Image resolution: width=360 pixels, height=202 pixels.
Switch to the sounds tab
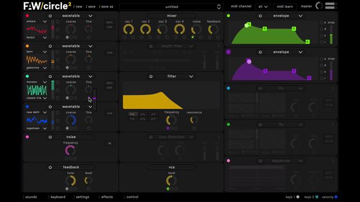[31, 197]
